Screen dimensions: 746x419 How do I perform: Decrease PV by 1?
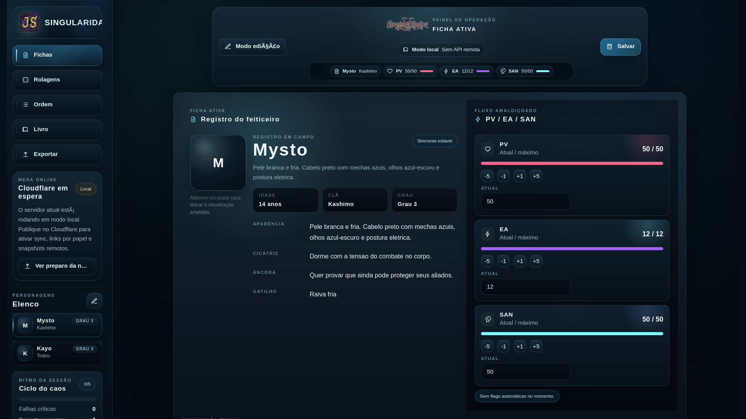pyautogui.click(x=504, y=176)
